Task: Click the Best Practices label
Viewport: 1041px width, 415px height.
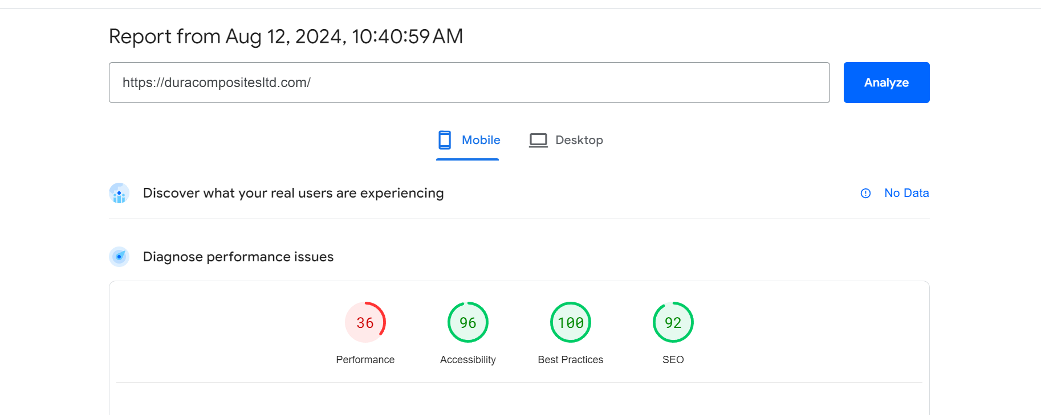Action: (x=571, y=360)
